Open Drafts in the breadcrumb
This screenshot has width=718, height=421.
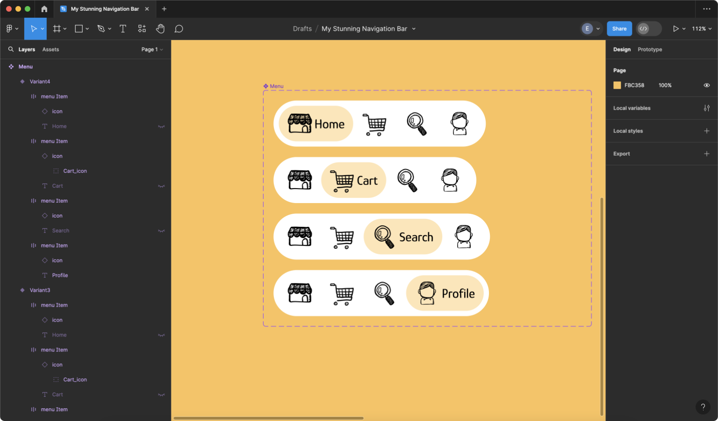[302, 28]
